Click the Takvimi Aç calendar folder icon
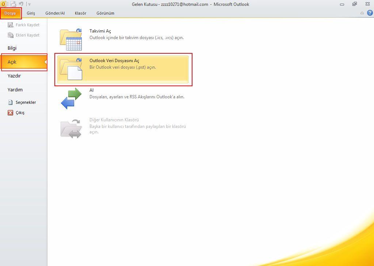The height and width of the screenshot is (266, 374). point(71,39)
